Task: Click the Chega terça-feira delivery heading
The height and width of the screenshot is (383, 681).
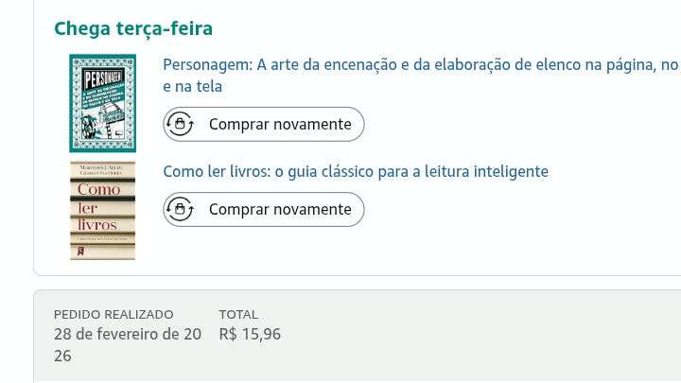Action: click(133, 28)
